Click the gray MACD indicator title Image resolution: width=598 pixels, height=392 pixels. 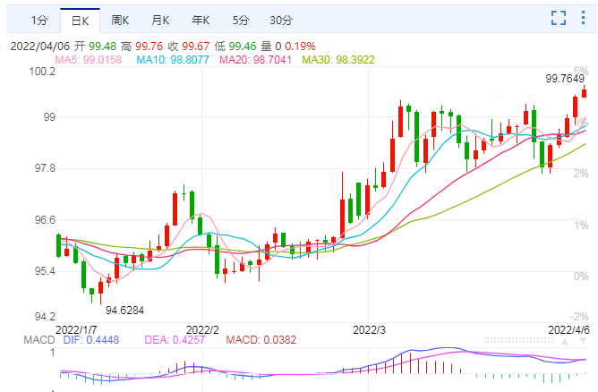pos(38,340)
